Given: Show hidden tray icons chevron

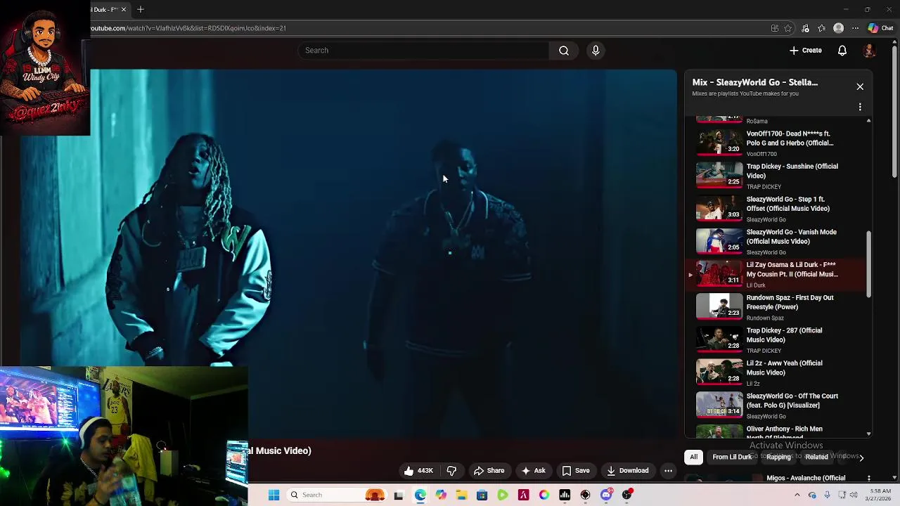Looking at the screenshot, I should [797, 495].
